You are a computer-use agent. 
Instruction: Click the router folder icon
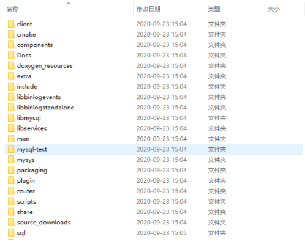[11, 191]
